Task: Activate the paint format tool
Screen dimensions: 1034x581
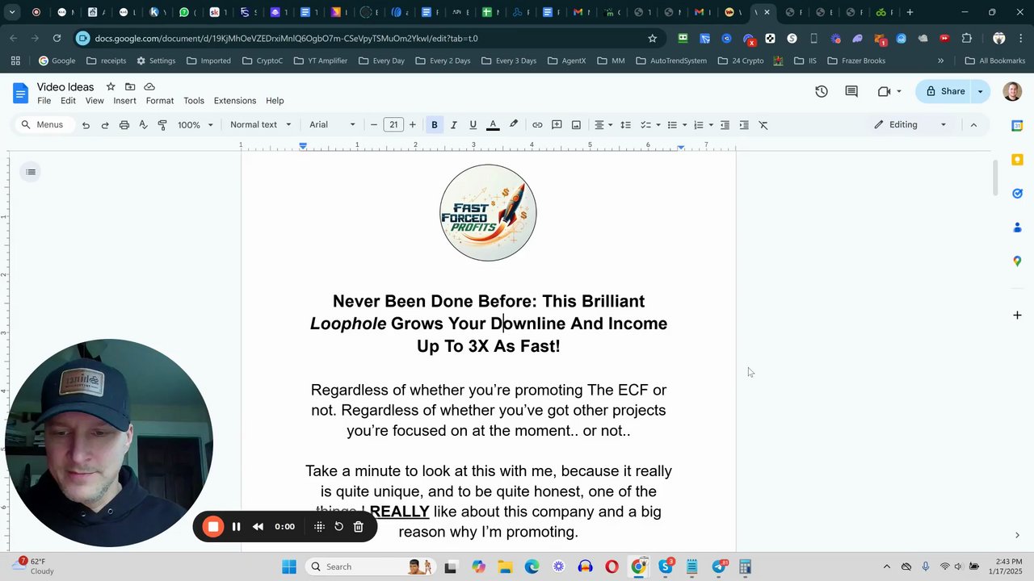Action: pos(162,125)
